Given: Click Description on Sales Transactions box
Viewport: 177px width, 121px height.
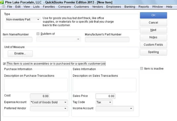Looking at the screenshot, I should coord(105,85).
